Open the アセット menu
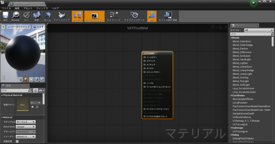 coord(28,8)
